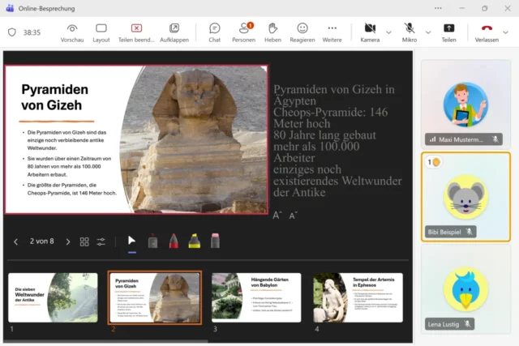Viewport: 519px width, 346px height.
Task: Open presenter settings sliders icon
Action: (x=101, y=241)
